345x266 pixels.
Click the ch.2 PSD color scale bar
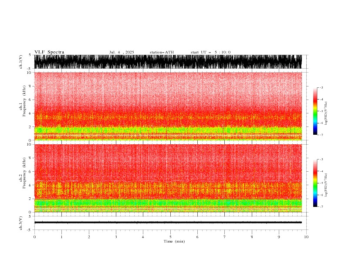pos(315,183)
